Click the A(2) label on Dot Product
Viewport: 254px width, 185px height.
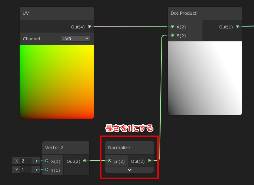point(181,27)
